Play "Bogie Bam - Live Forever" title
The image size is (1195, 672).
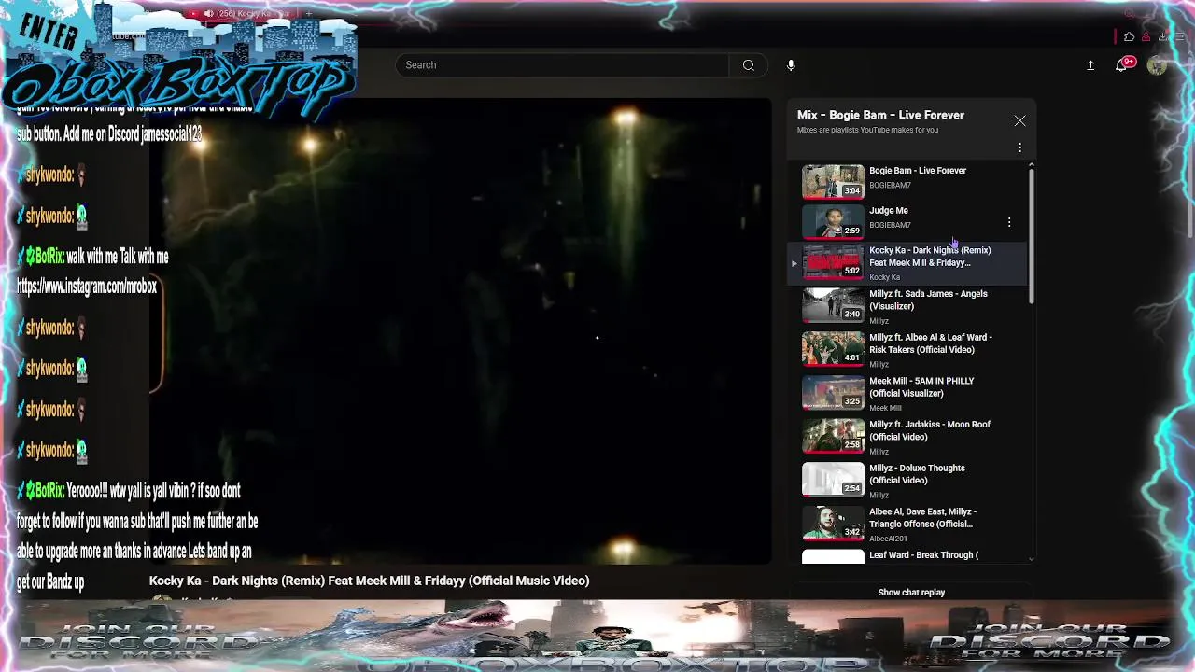[918, 171]
